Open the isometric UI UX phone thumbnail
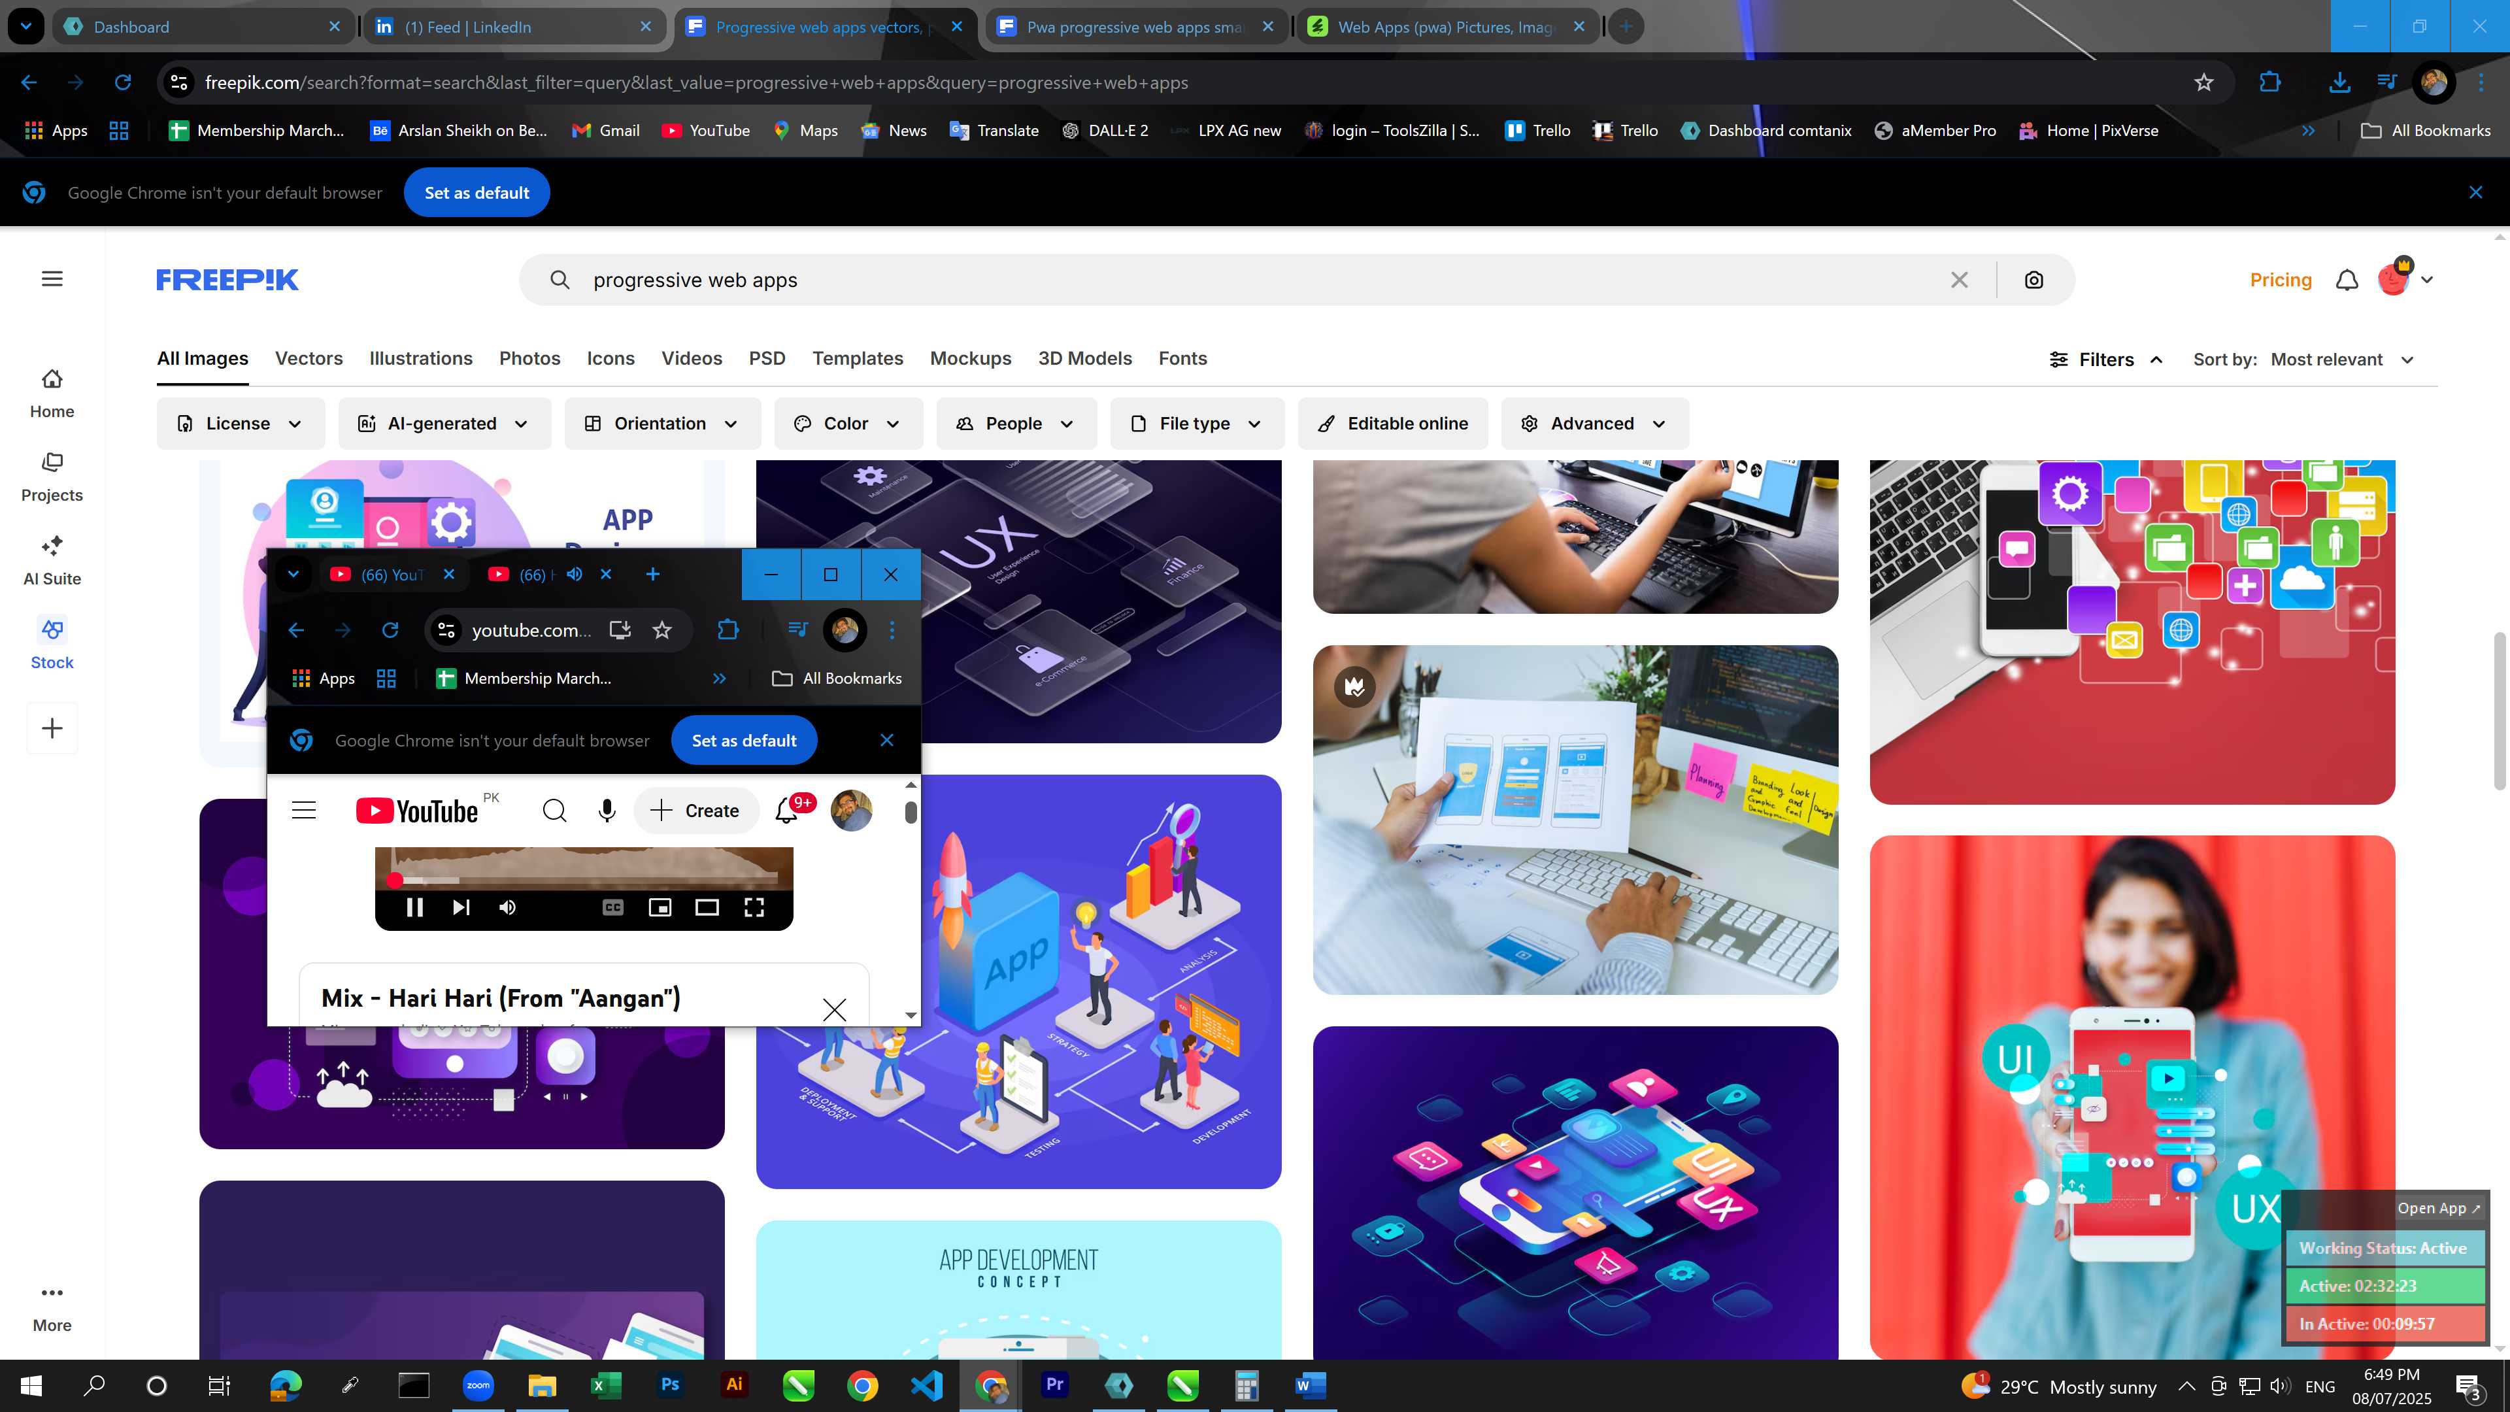Image resolution: width=2510 pixels, height=1412 pixels. click(1575, 1193)
